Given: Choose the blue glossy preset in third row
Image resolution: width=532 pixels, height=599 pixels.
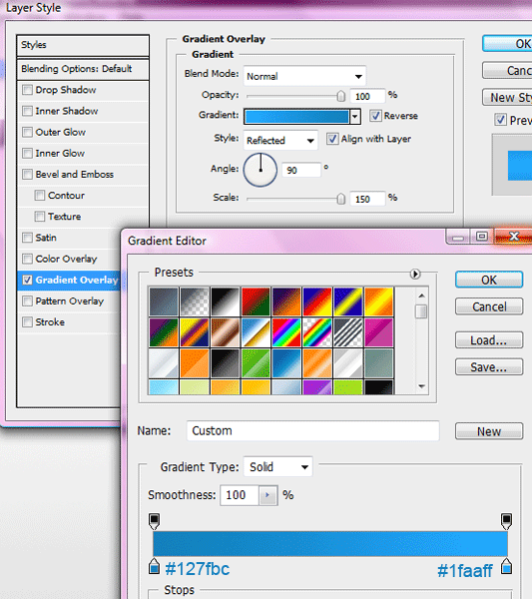Looking at the screenshot, I should point(286,363).
